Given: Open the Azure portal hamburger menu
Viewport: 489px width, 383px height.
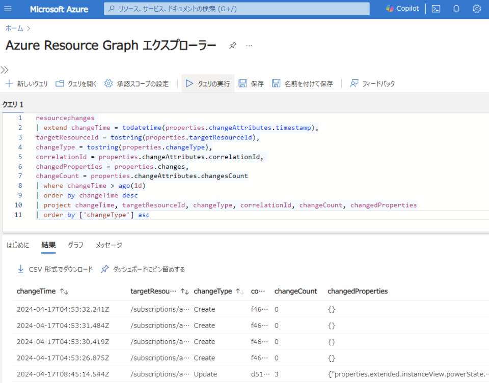Looking at the screenshot, I should (8, 8).
